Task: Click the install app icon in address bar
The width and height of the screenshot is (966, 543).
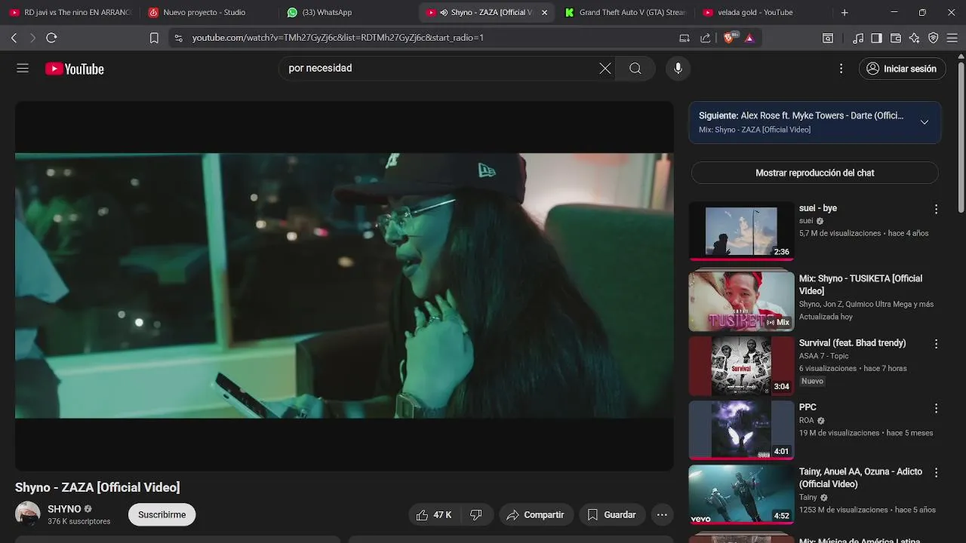Action: [685, 38]
